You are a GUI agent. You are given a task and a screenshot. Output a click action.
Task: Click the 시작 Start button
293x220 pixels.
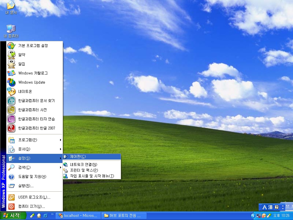point(13,216)
